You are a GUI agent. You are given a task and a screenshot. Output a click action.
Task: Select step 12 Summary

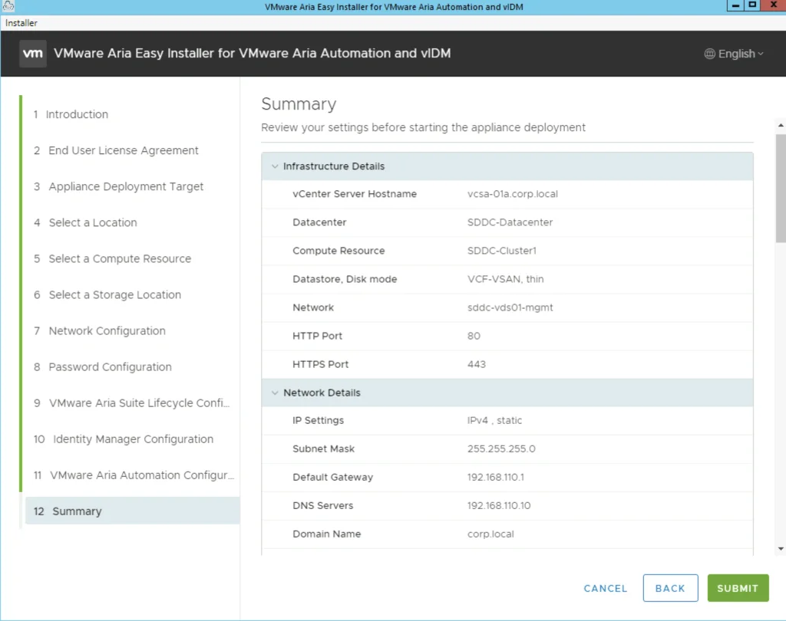click(132, 511)
